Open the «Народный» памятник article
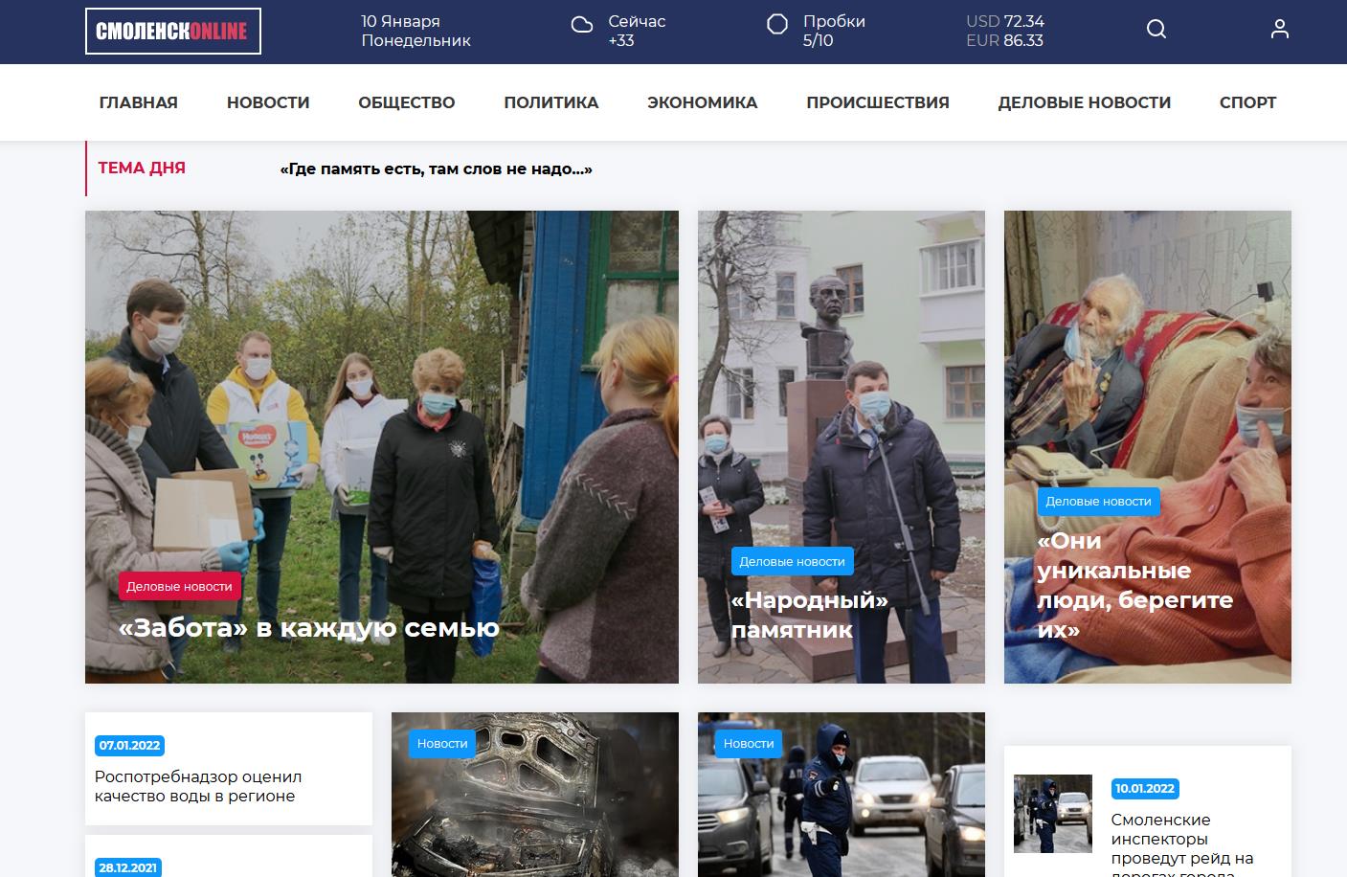1347x877 pixels. point(810,615)
